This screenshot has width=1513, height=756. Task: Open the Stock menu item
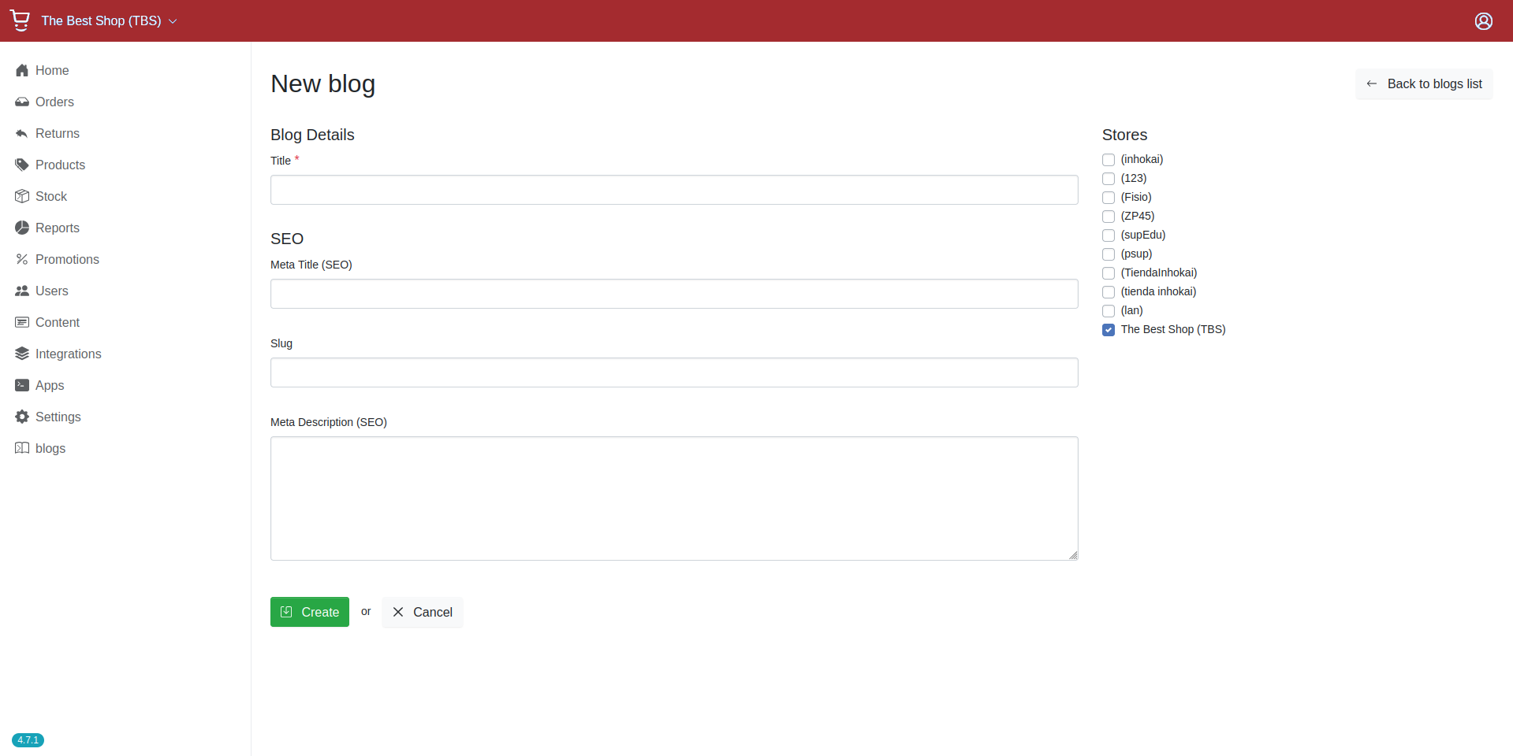click(50, 197)
